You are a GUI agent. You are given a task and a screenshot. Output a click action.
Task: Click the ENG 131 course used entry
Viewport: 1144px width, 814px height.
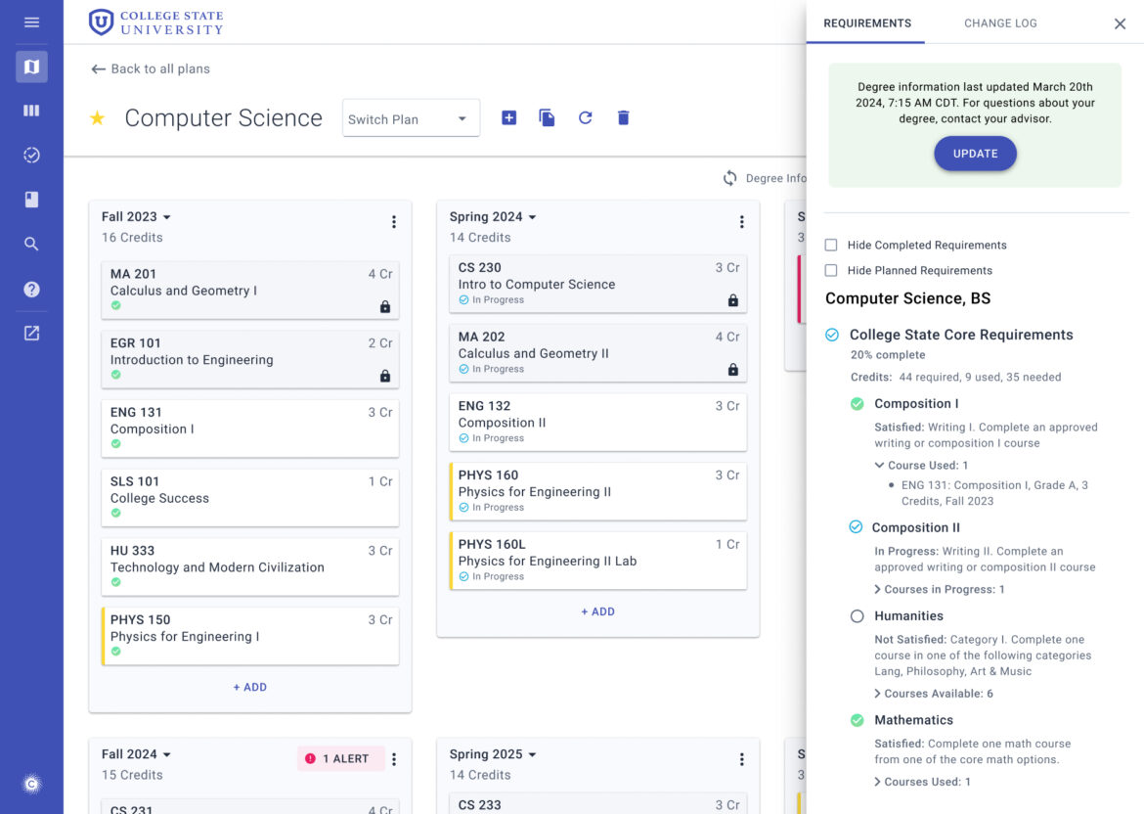[x=994, y=493]
